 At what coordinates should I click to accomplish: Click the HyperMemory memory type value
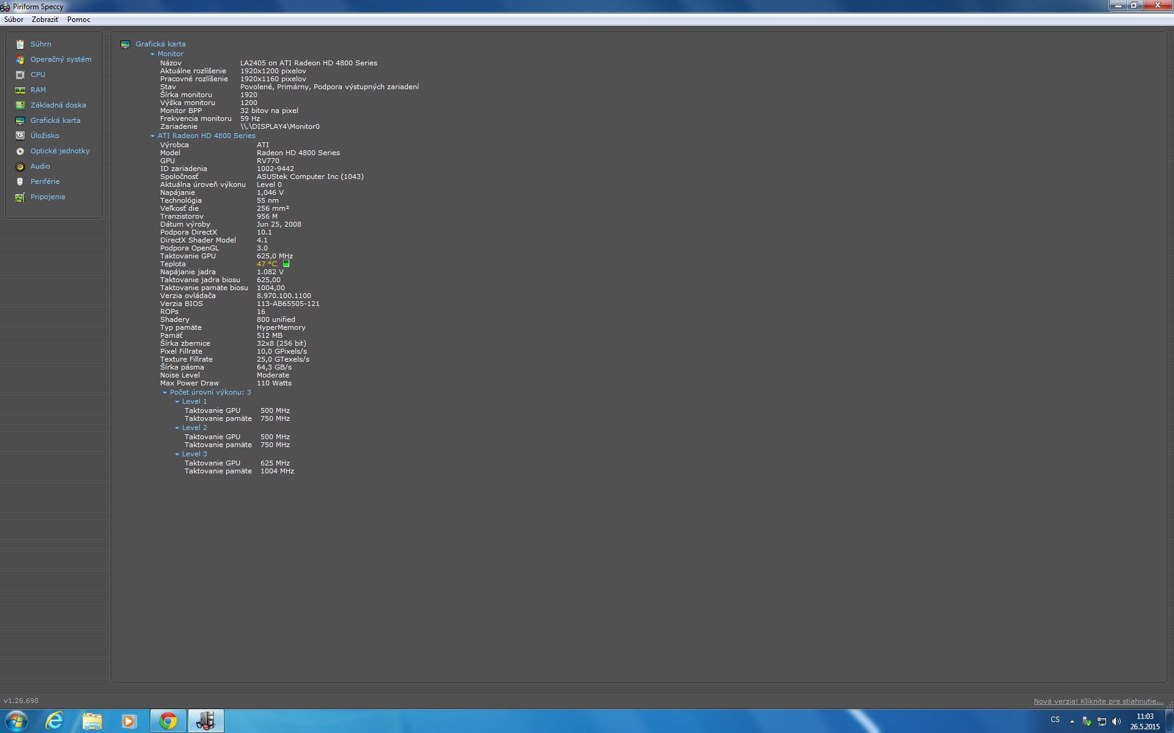[281, 327]
